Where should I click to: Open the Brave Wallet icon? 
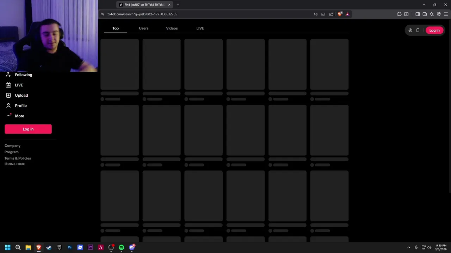(425, 14)
